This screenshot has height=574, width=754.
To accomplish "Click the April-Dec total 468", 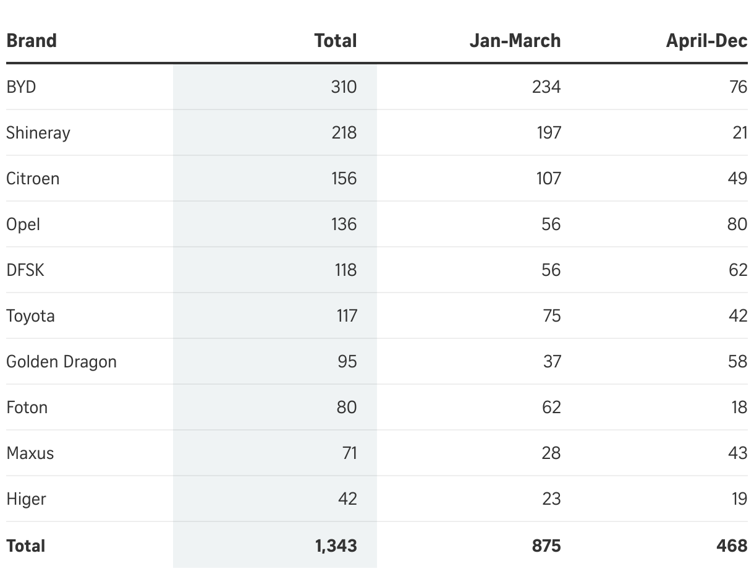I will tap(732, 546).
